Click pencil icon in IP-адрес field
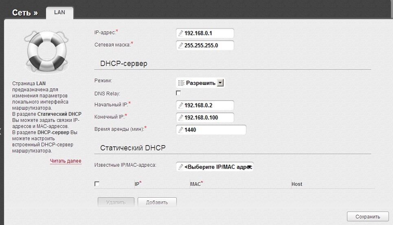The image size is (393, 225). pos(180,33)
